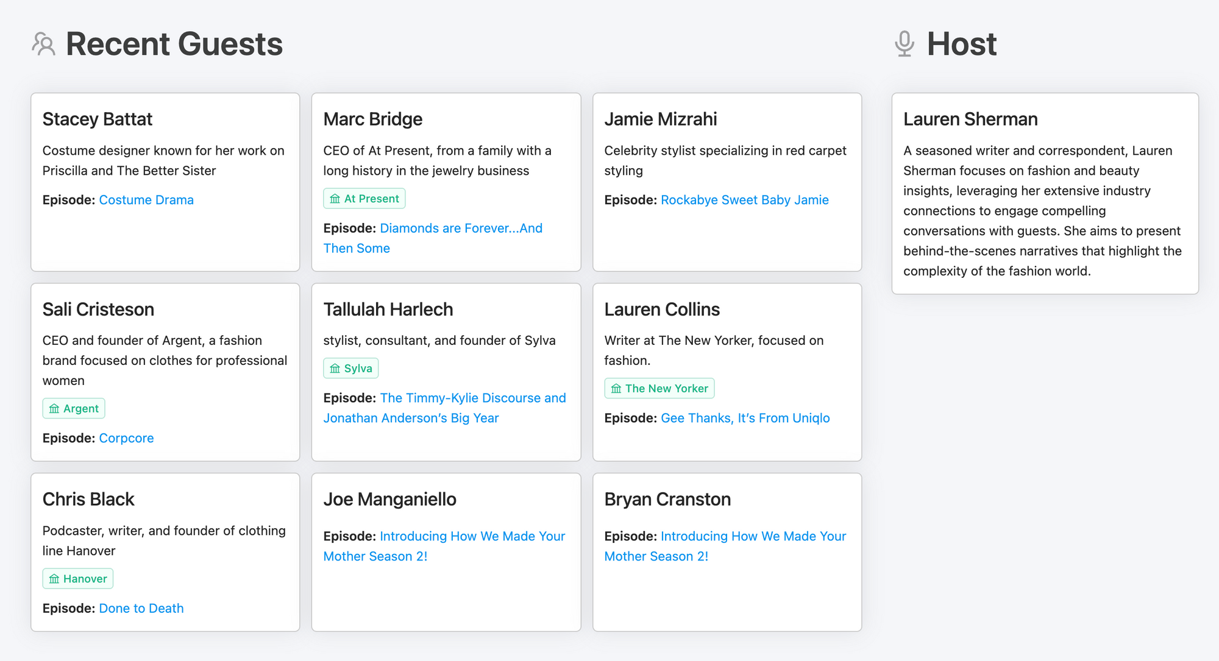1219x661 pixels.
Task: Open the Done to Death episode
Action: (141, 608)
